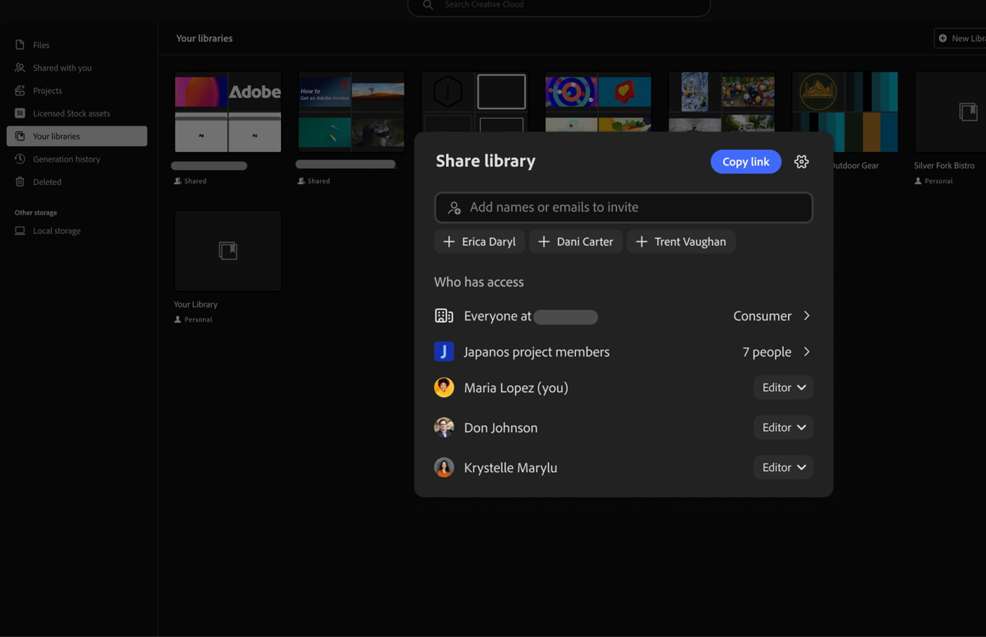986x637 pixels.
Task: Open Maria Lopez's Editor role dropdown
Action: coord(783,387)
